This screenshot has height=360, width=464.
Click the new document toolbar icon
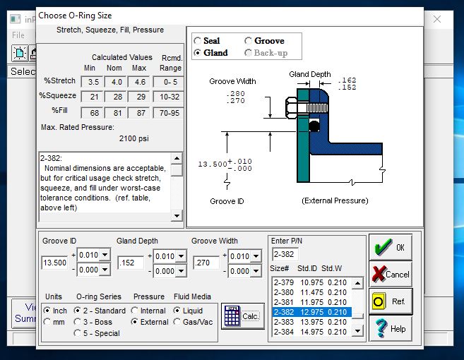coord(20,53)
